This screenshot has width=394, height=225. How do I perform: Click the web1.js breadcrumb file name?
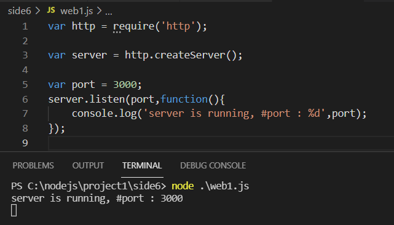click(77, 11)
